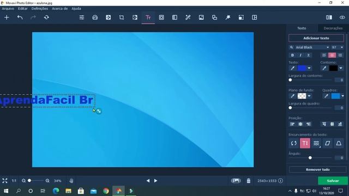
Task: Click the plus icon to open a file
Action: [x=7, y=17]
